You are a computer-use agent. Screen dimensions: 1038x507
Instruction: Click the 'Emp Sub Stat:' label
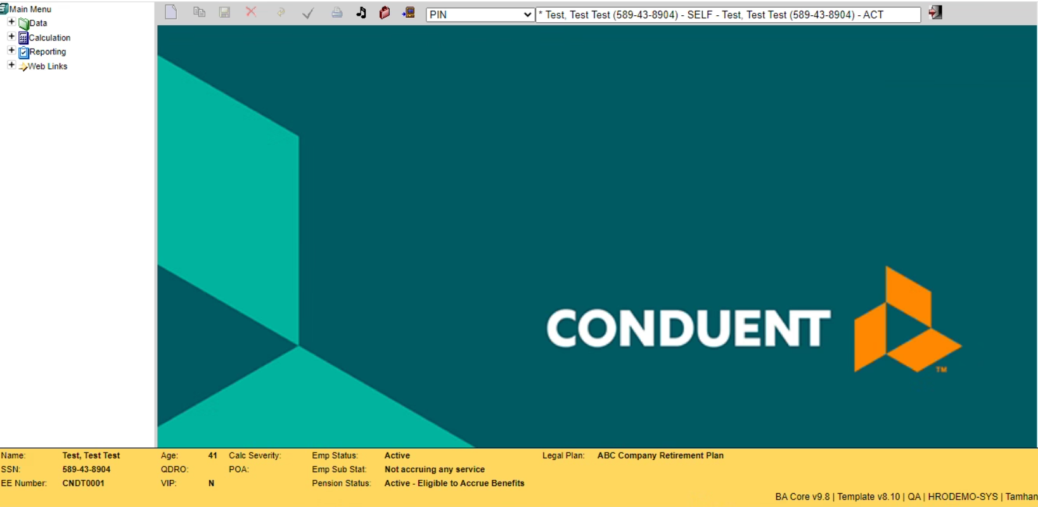[x=339, y=469]
